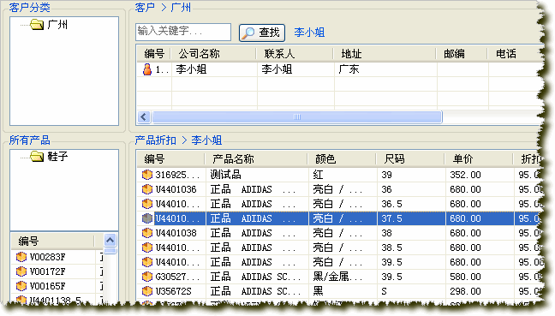Select the V00283F product code
Viewport: 555px width, 316px height.
[47, 257]
